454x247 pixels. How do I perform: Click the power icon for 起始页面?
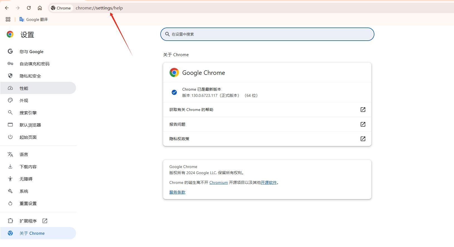click(x=10, y=137)
